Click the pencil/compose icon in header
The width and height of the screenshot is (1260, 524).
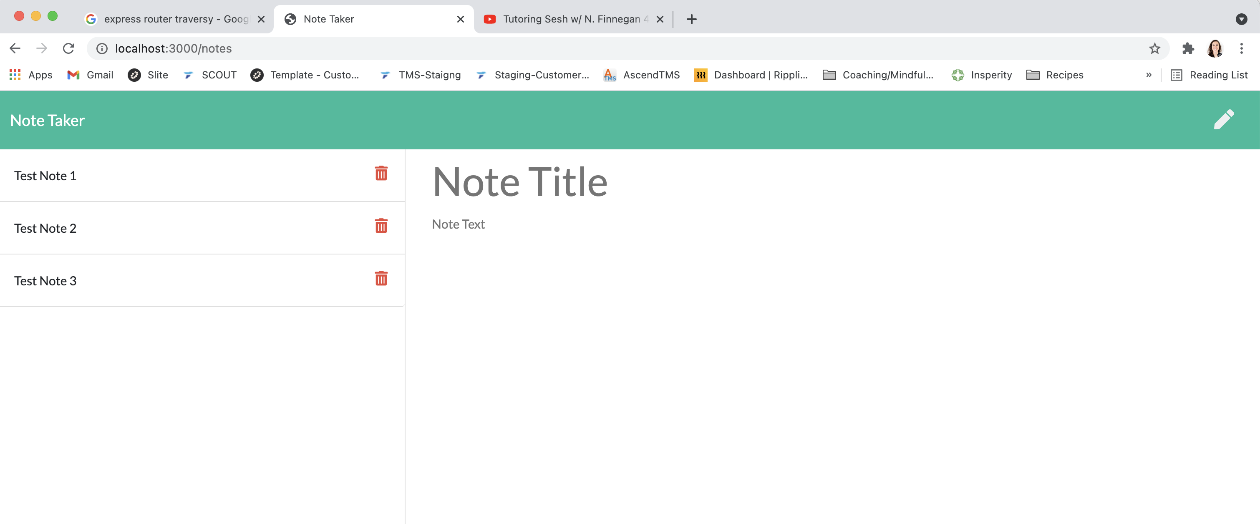(1225, 120)
